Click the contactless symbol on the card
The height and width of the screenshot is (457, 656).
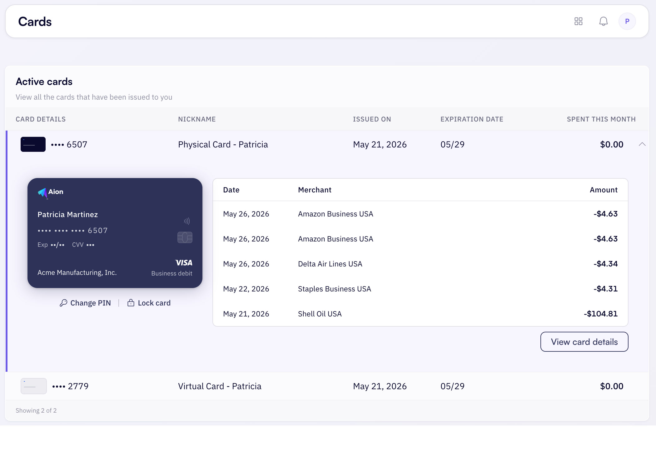point(187,221)
